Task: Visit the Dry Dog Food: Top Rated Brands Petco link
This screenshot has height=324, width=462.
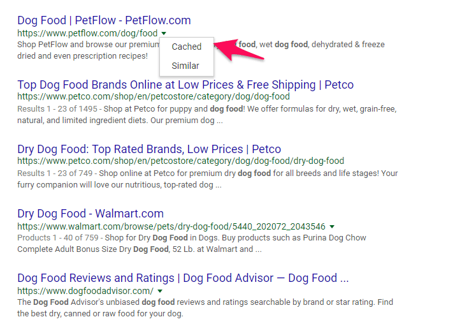Action: pyautogui.click(x=149, y=149)
